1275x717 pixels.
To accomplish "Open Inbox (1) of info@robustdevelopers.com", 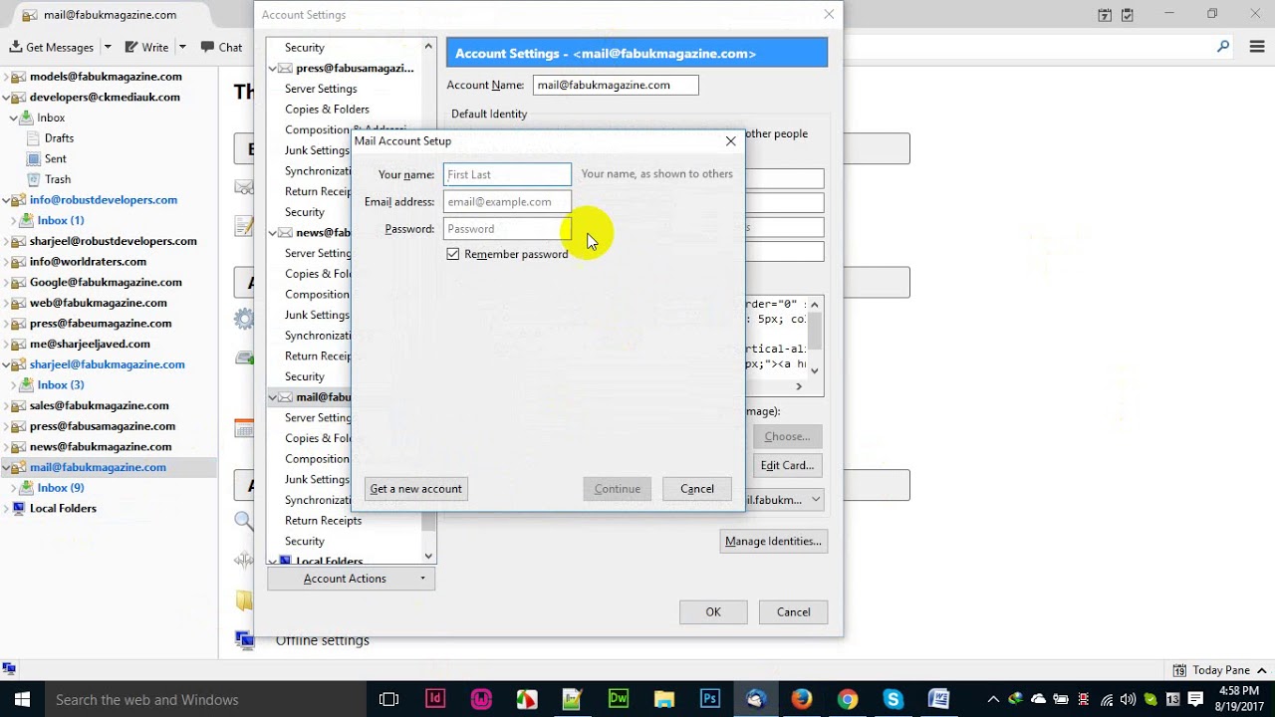I will coord(60,220).
